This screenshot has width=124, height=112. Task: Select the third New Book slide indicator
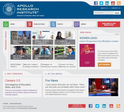(118, 34)
